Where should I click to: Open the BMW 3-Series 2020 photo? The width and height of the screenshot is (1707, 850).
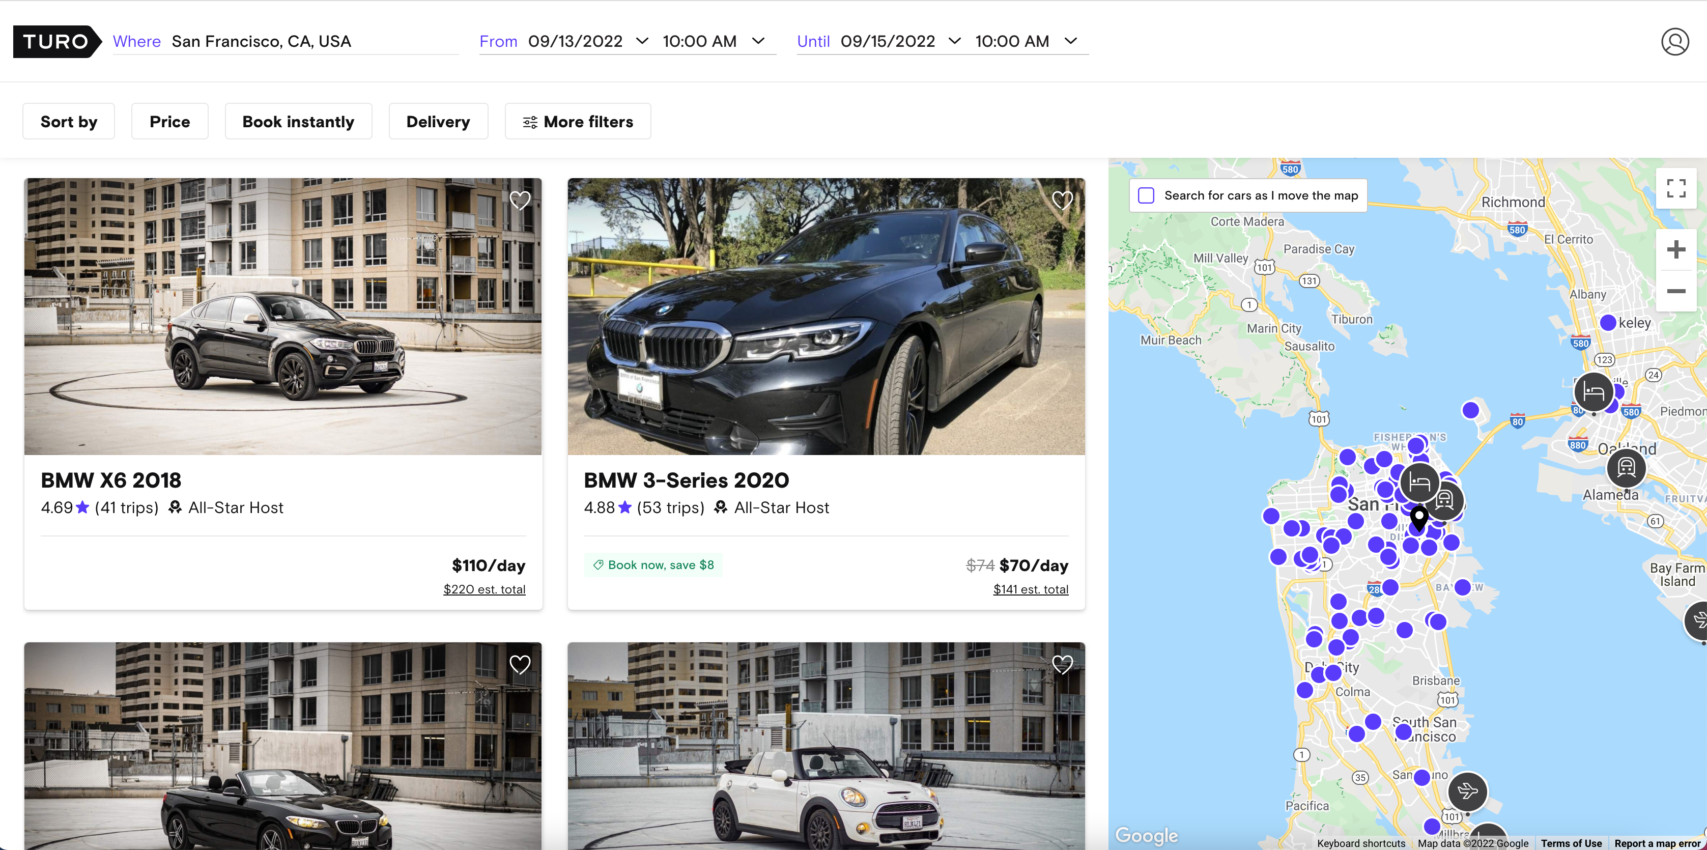(826, 317)
